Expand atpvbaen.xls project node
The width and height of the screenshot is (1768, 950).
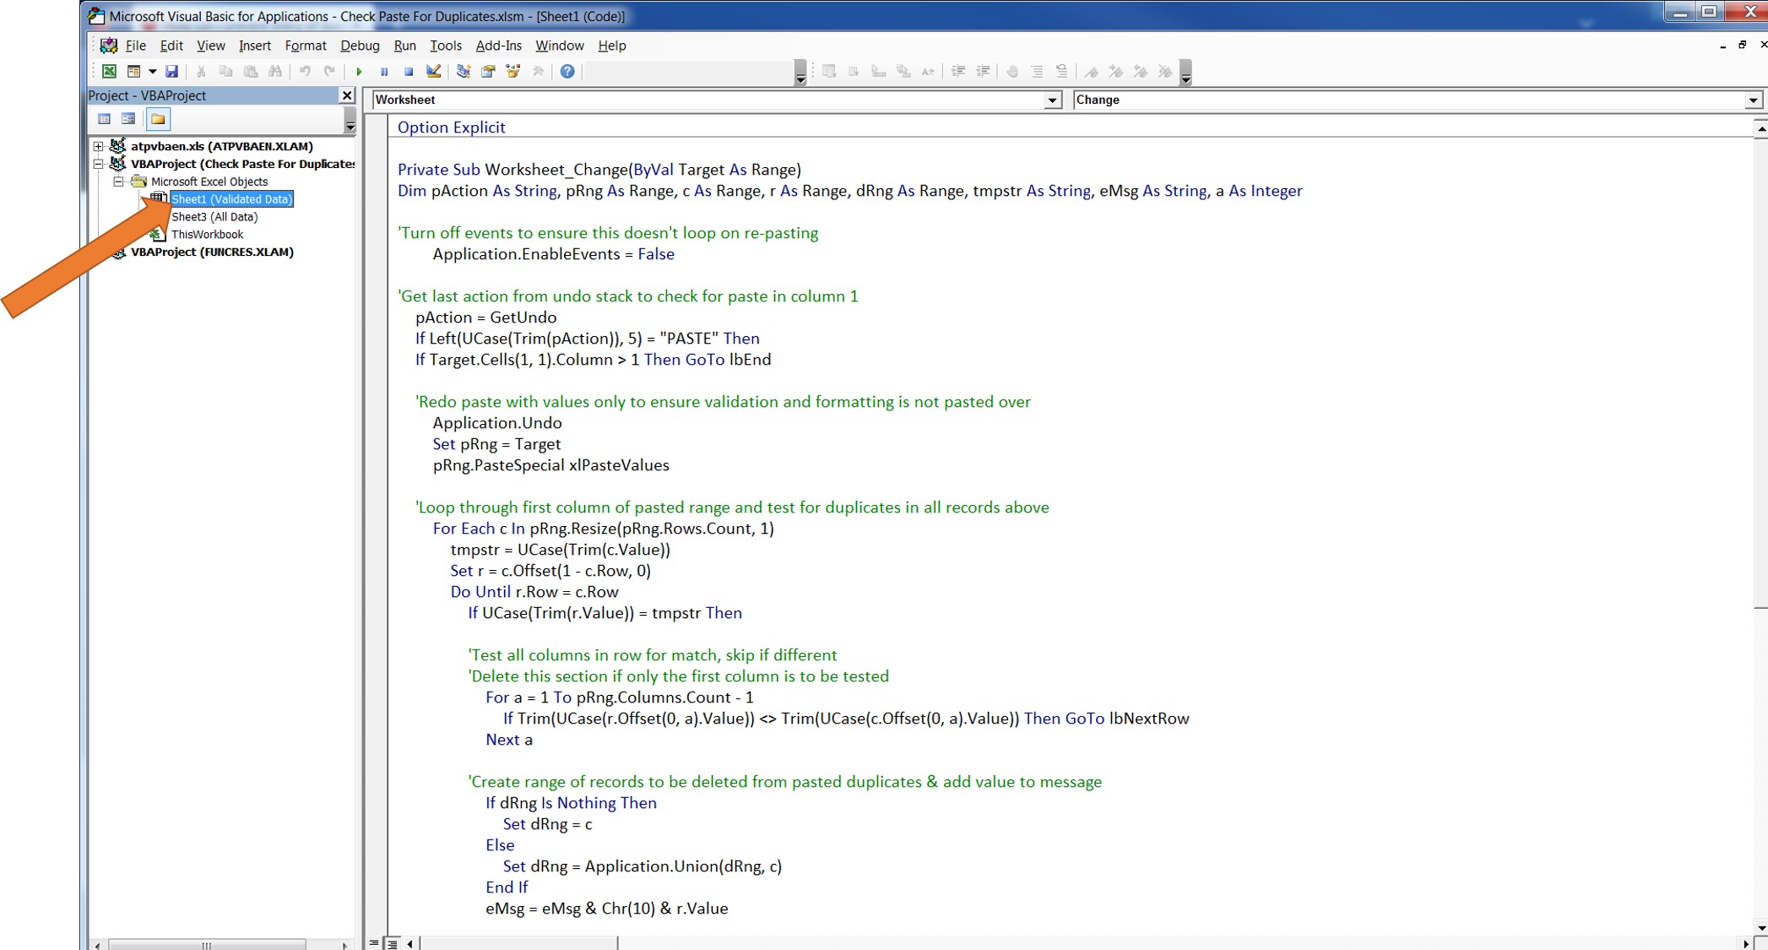click(99, 146)
